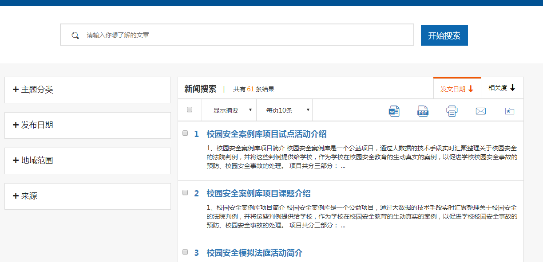
Task: Click the Word export icon
Action: pyautogui.click(x=394, y=111)
